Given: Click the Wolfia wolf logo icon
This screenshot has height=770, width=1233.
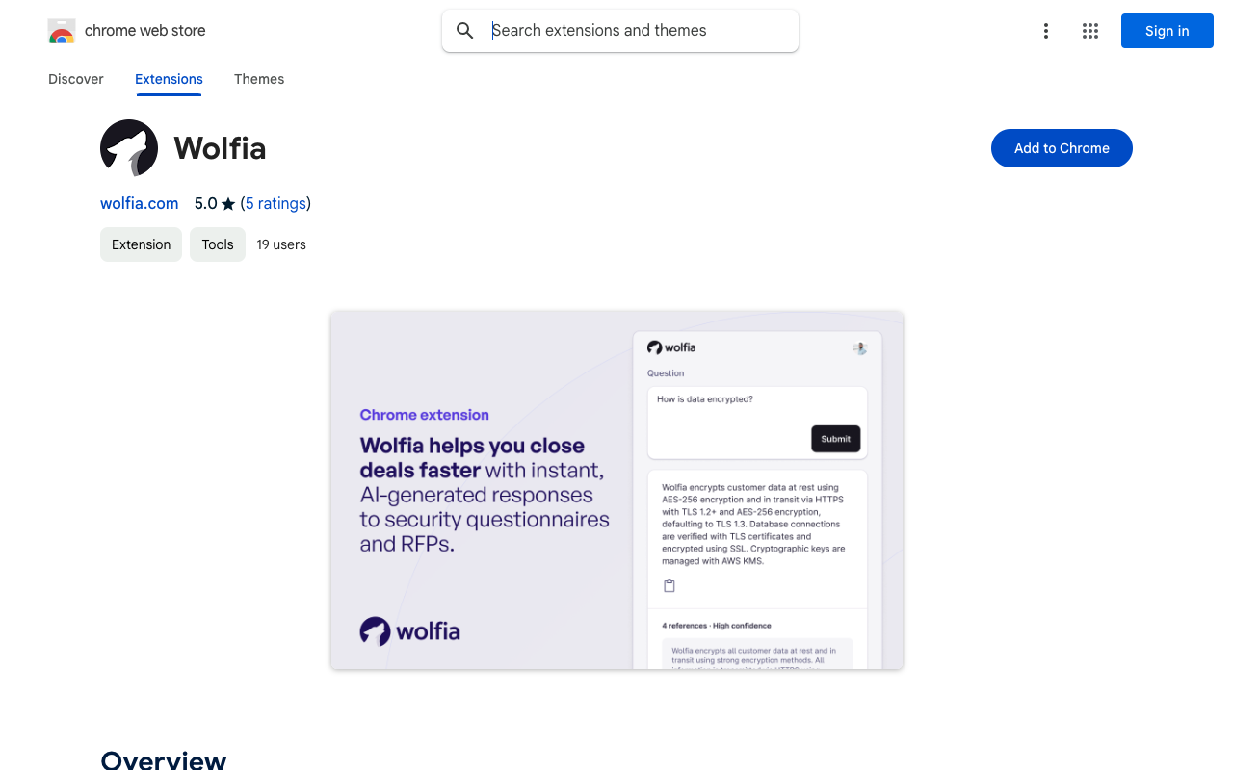Looking at the screenshot, I should tap(129, 148).
